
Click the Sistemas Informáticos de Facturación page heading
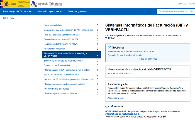click(147, 27)
